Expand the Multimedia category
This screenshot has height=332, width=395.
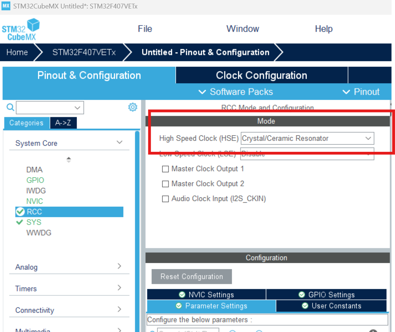click(x=119, y=329)
